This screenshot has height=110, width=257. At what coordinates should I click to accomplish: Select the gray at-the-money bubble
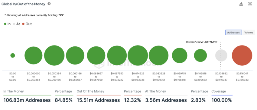pyautogui.click(x=221, y=55)
